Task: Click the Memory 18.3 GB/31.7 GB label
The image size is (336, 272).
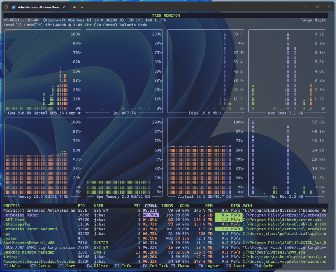Action: click(43, 196)
